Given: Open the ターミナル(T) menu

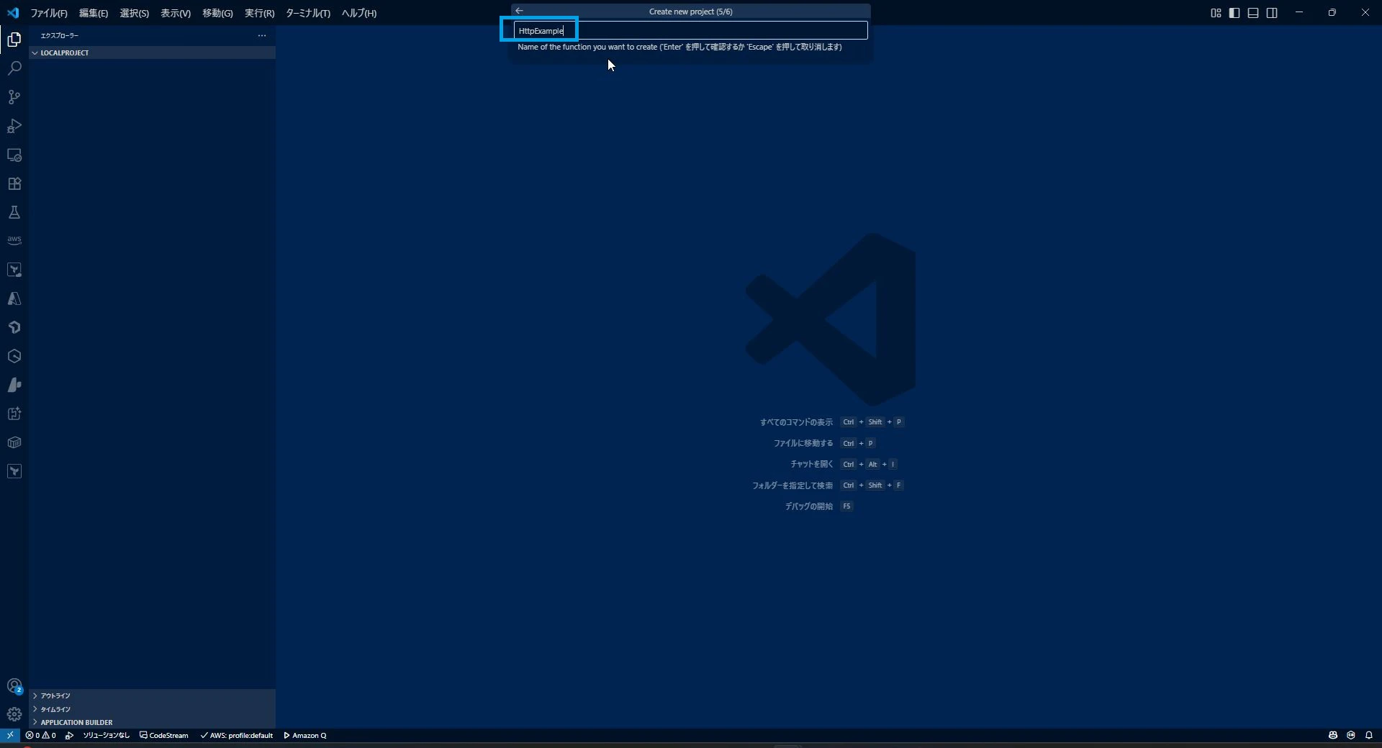Looking at the screenshot, I should [308, 13].
